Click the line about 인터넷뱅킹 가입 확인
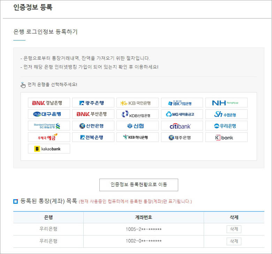The height and width of the screenshot is (254, 272). pos(89,67)
